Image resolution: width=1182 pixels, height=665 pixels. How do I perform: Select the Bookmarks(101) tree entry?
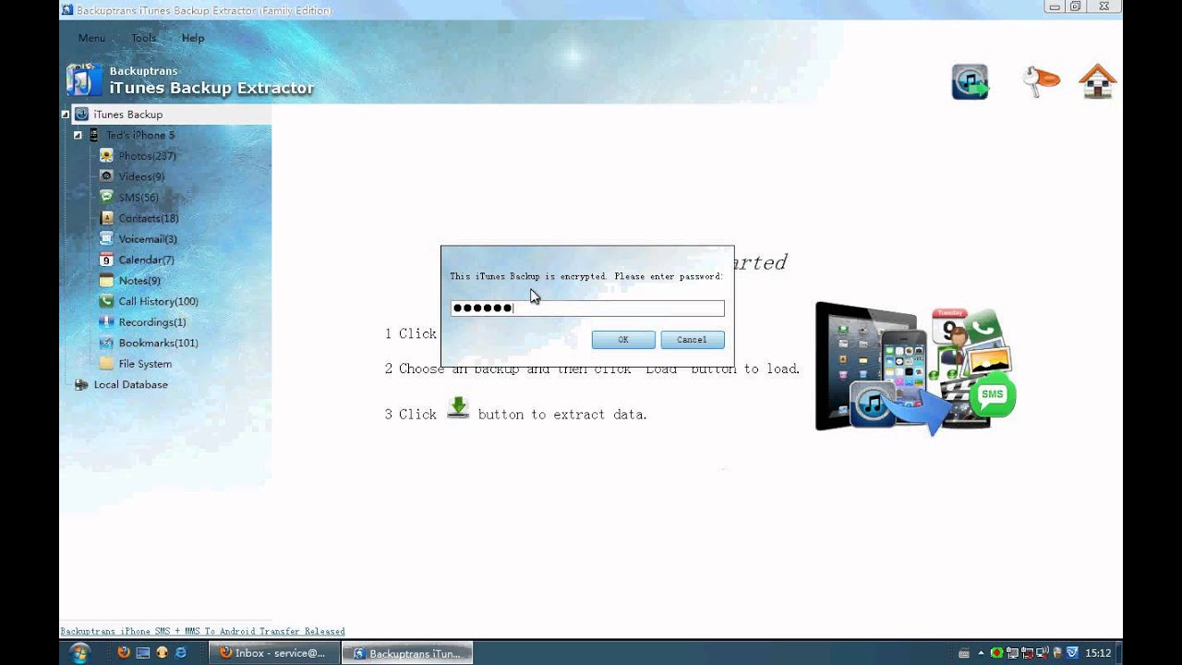coord(158,343)
